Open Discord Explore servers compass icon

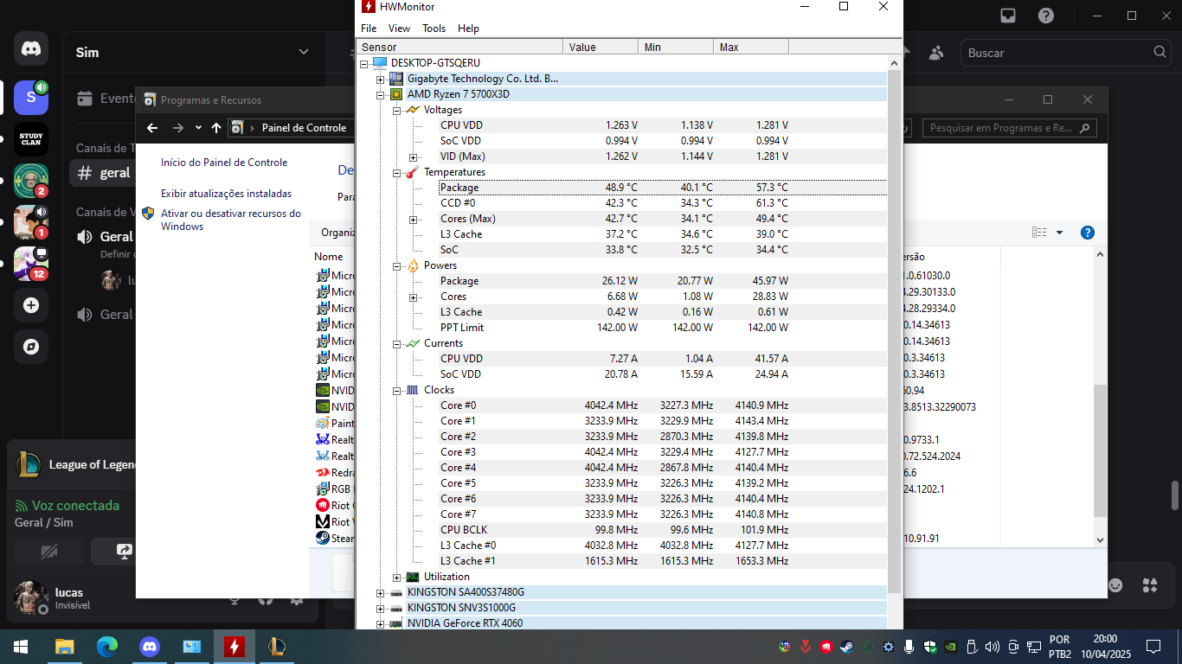pos(31,347)
